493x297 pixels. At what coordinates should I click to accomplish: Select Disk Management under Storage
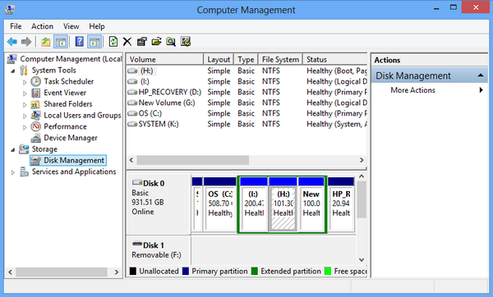(68, 161)
